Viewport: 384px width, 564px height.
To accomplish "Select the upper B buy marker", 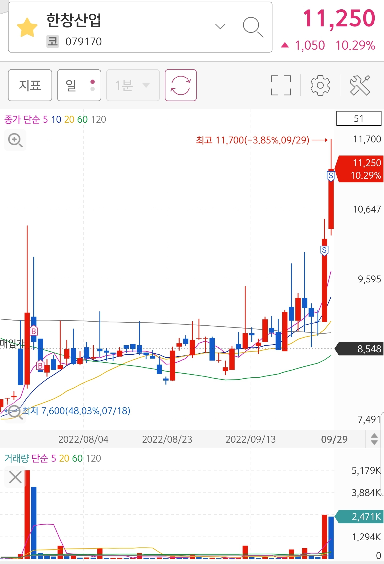I will 34,331.
